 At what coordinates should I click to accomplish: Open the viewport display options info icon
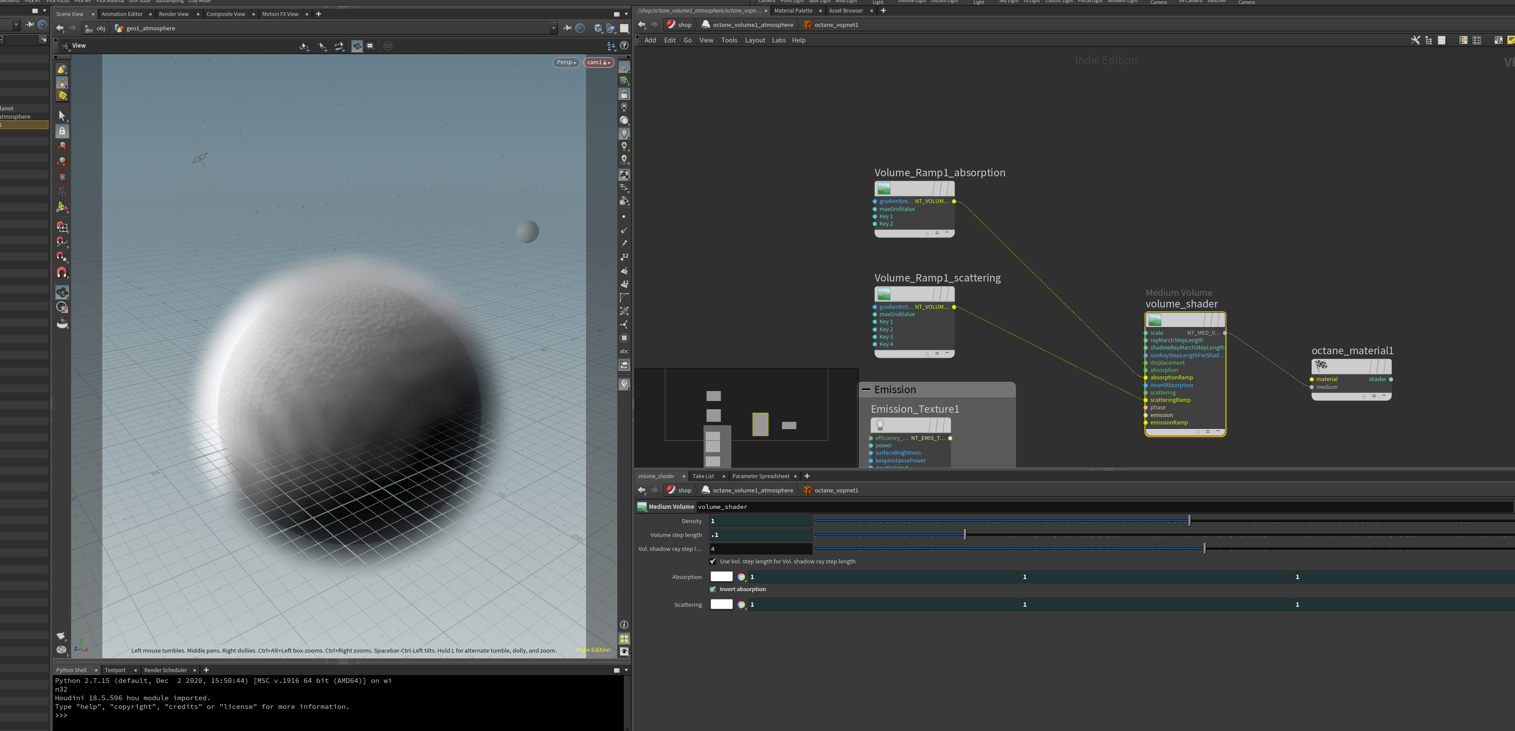(624, 624)
